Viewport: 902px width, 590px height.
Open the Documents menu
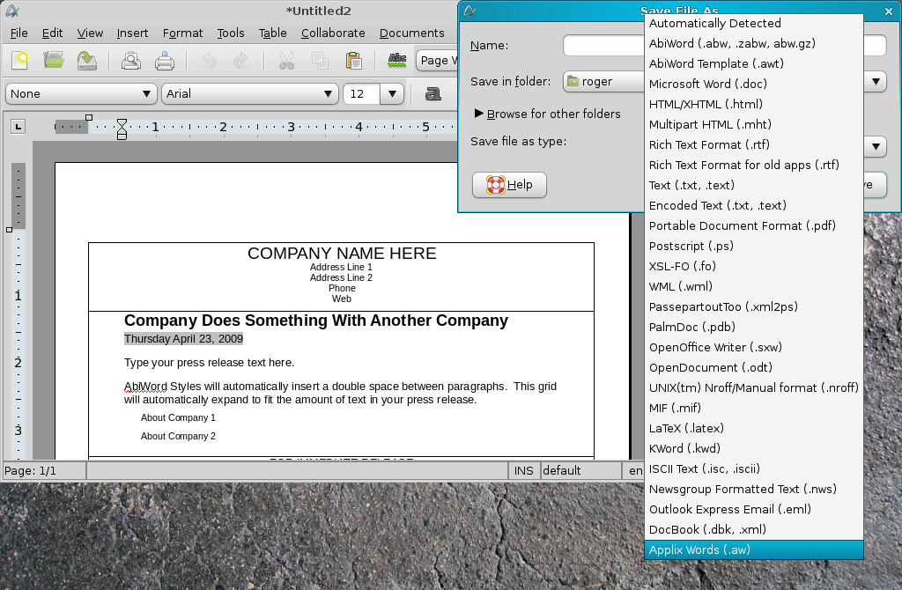pos(412,33)
